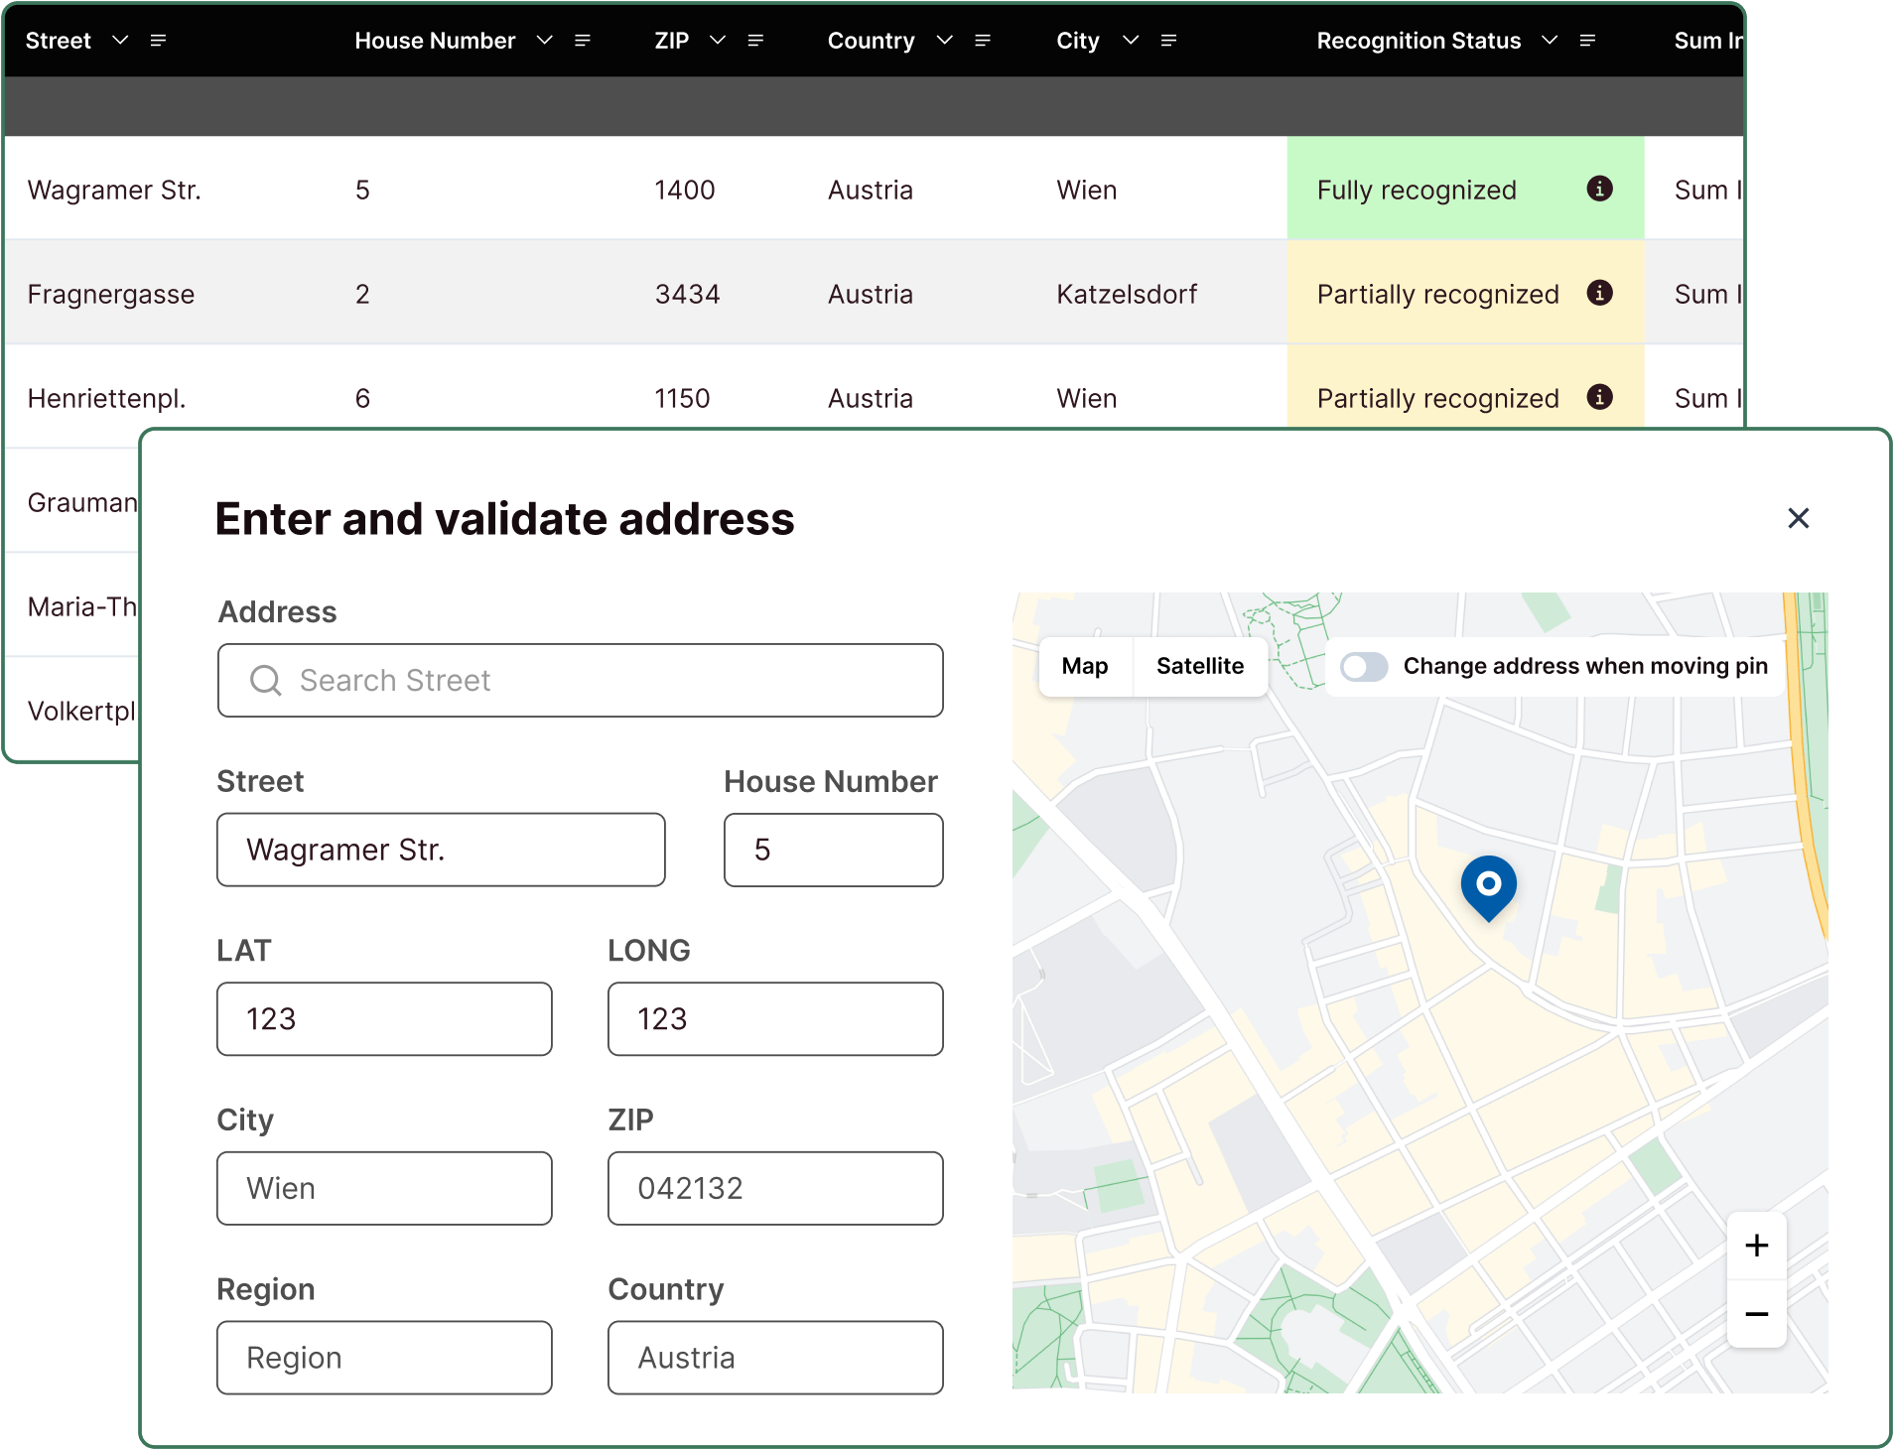The width and height of the screenshot is (1893, 1449).
Task: Select Fully recognized status cell
Action: tap(1465, 189)
